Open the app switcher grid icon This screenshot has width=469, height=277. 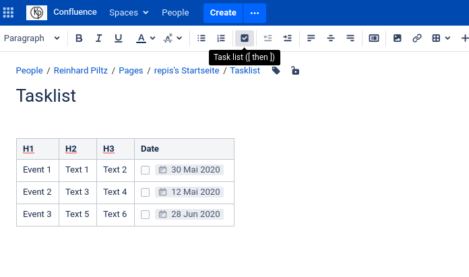tap(8, 13)
